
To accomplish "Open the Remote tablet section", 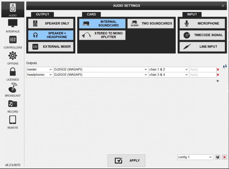I will [13, 122].
